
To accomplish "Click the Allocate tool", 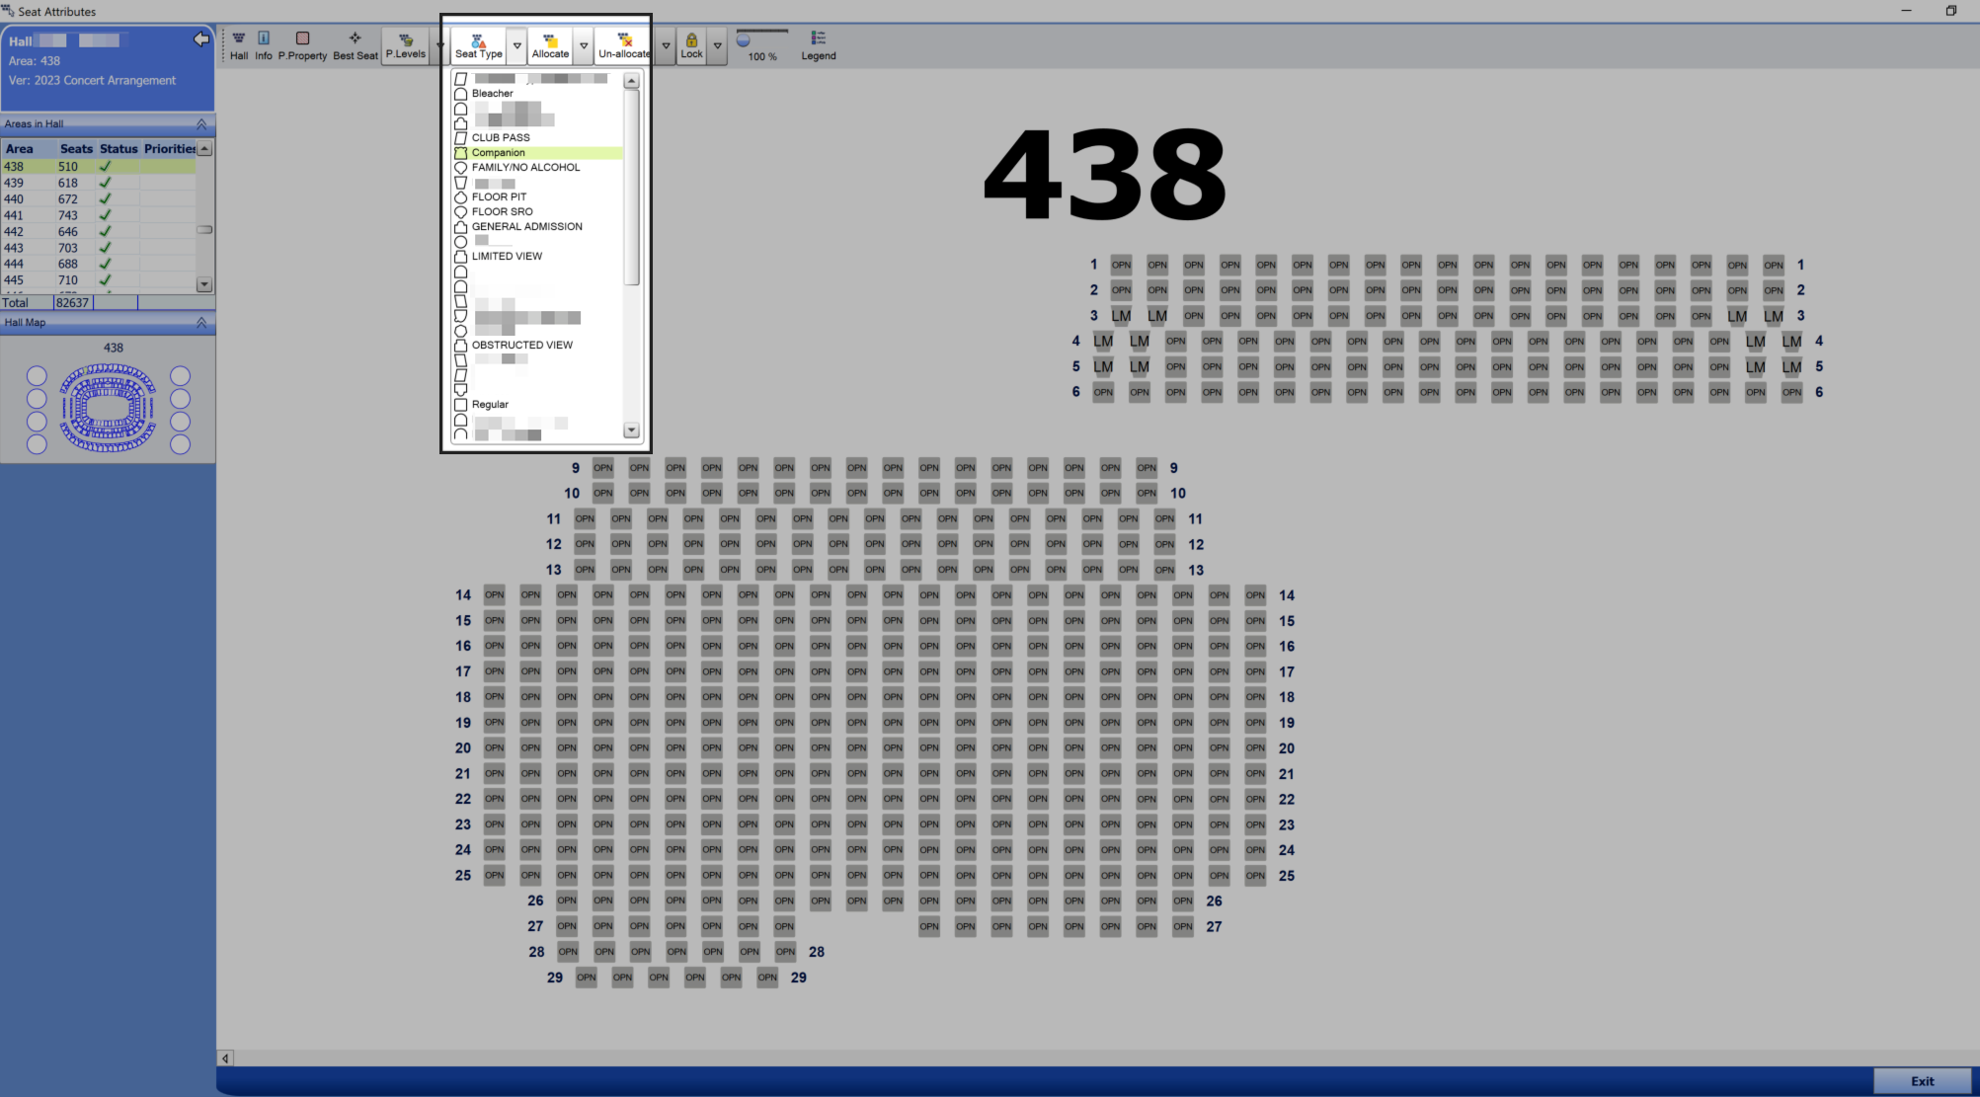I will 550,45.
